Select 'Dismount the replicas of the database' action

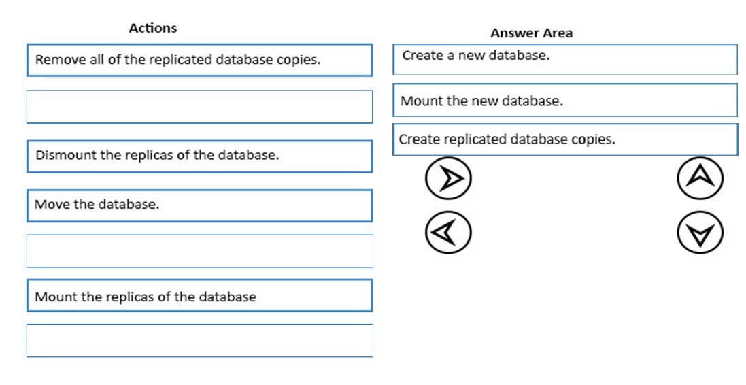pos(199,156)
